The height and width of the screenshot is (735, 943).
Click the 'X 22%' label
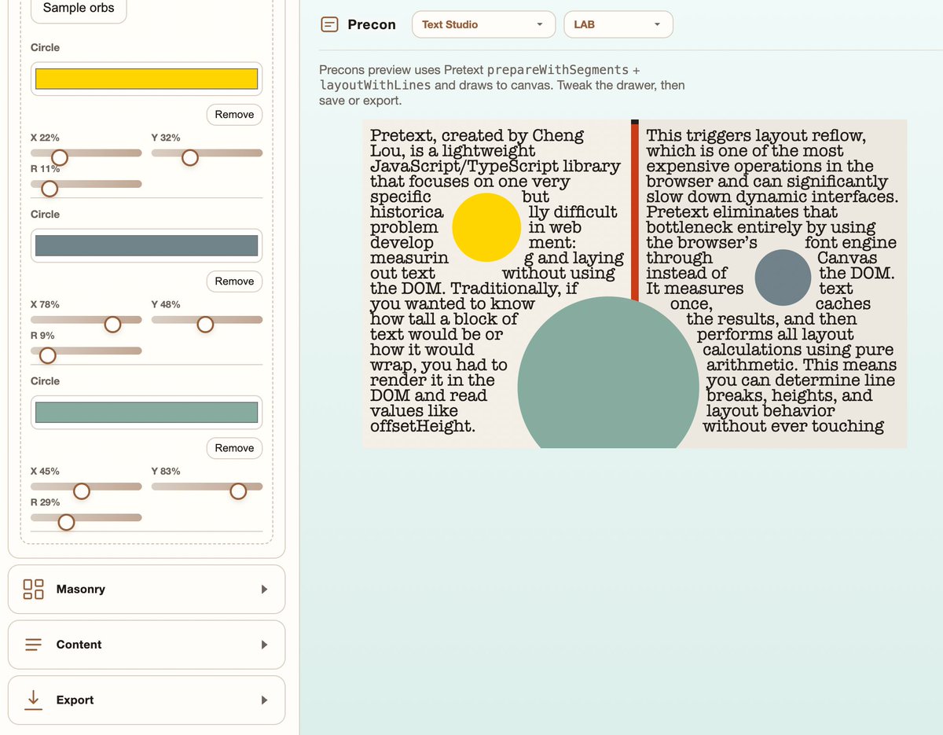(45, 138)
